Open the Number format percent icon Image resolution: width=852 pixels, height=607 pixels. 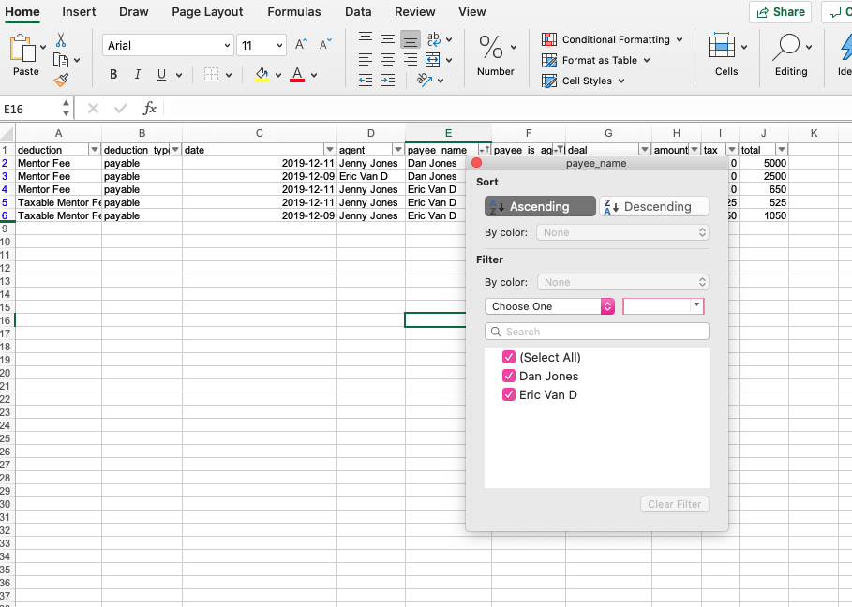click(x=490, y=47)
